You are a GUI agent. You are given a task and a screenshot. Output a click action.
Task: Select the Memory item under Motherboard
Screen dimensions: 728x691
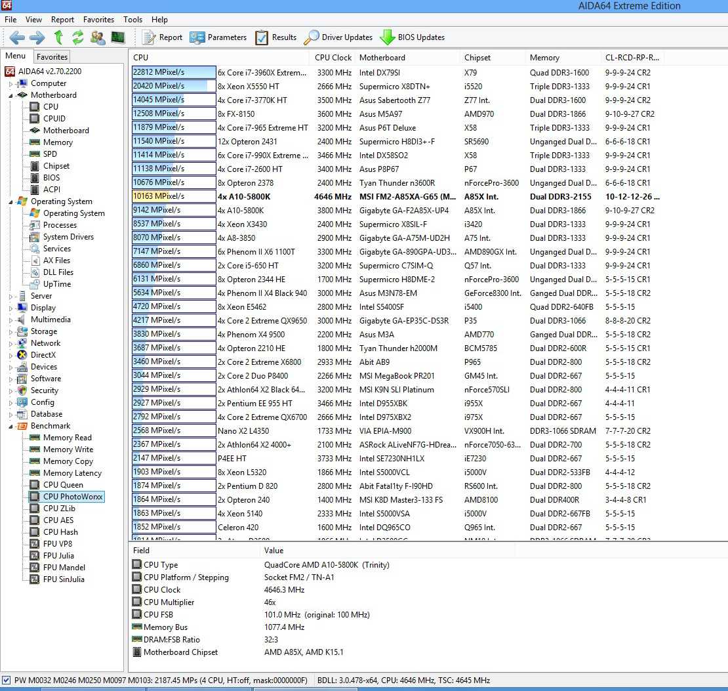(x=58, y=142)
